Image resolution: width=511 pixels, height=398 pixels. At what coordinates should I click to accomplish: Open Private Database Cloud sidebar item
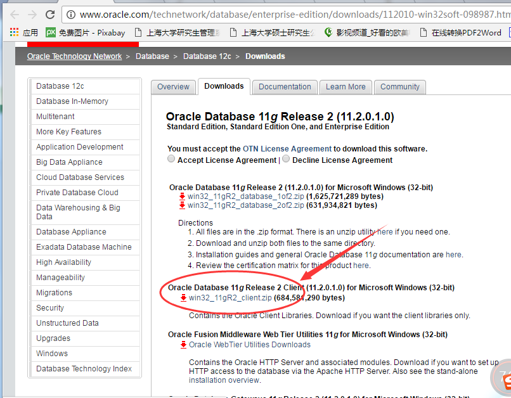(86, 193)
